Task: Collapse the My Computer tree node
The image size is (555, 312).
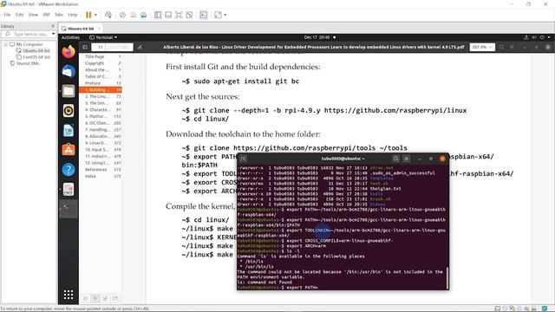Action: [6, 44]
